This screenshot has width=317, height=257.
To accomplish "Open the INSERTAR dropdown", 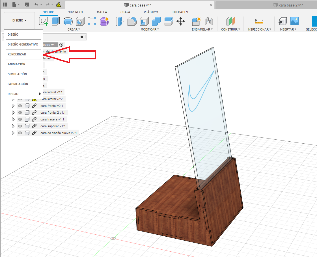I will (288, 29).
